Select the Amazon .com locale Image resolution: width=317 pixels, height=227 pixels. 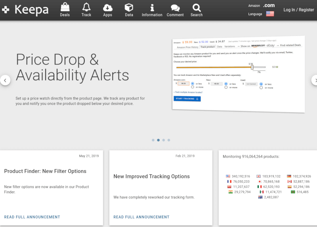click(x=269, y=6)
